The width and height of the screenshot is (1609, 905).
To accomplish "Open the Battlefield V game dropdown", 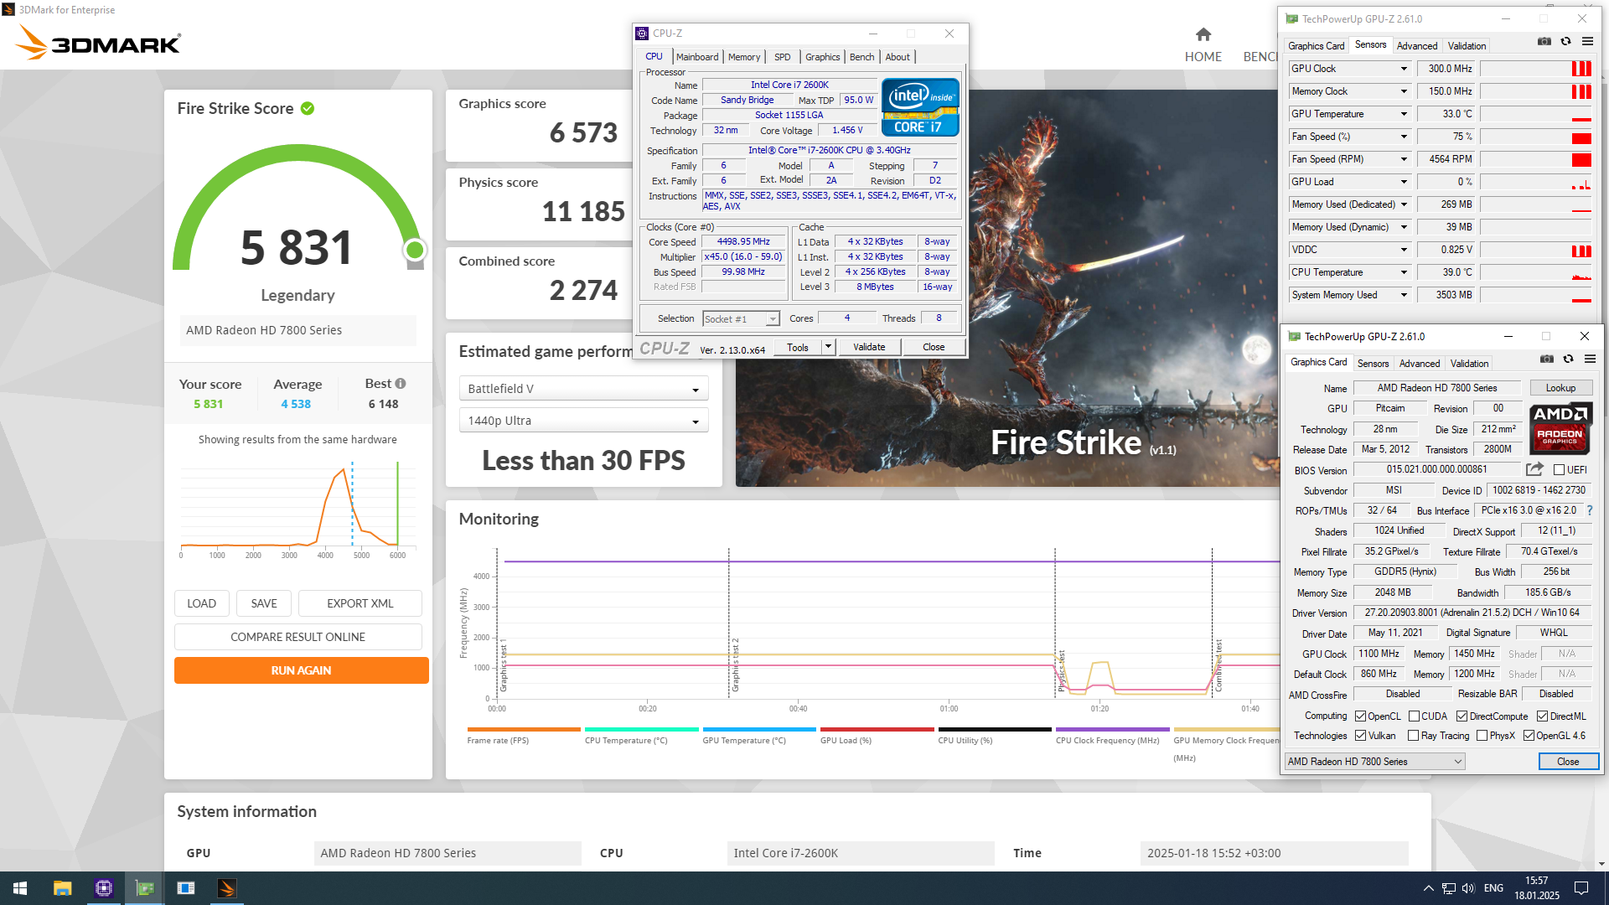I will (583, 389).
